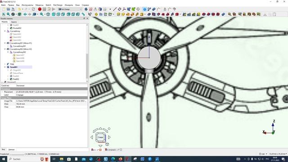Execute the macro with the play button
This screenshot has width=288, height=162.
click(54, 9)
